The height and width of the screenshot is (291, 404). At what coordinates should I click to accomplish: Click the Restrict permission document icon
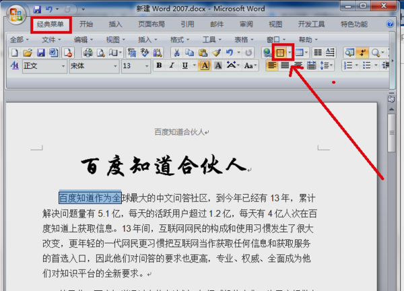pos(68,53)
